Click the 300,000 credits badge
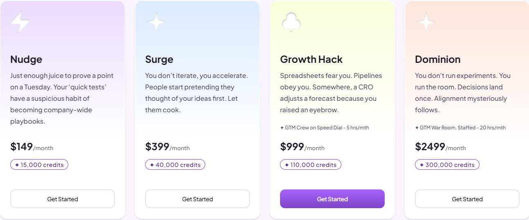This screenshot has height=220, width=529. 447,164
